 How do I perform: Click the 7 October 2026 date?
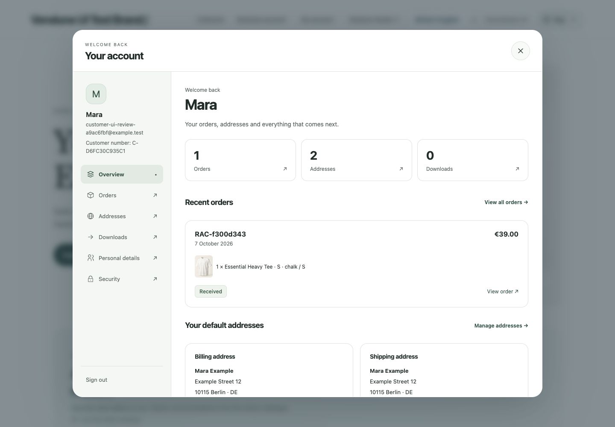[x=214, y=244]
